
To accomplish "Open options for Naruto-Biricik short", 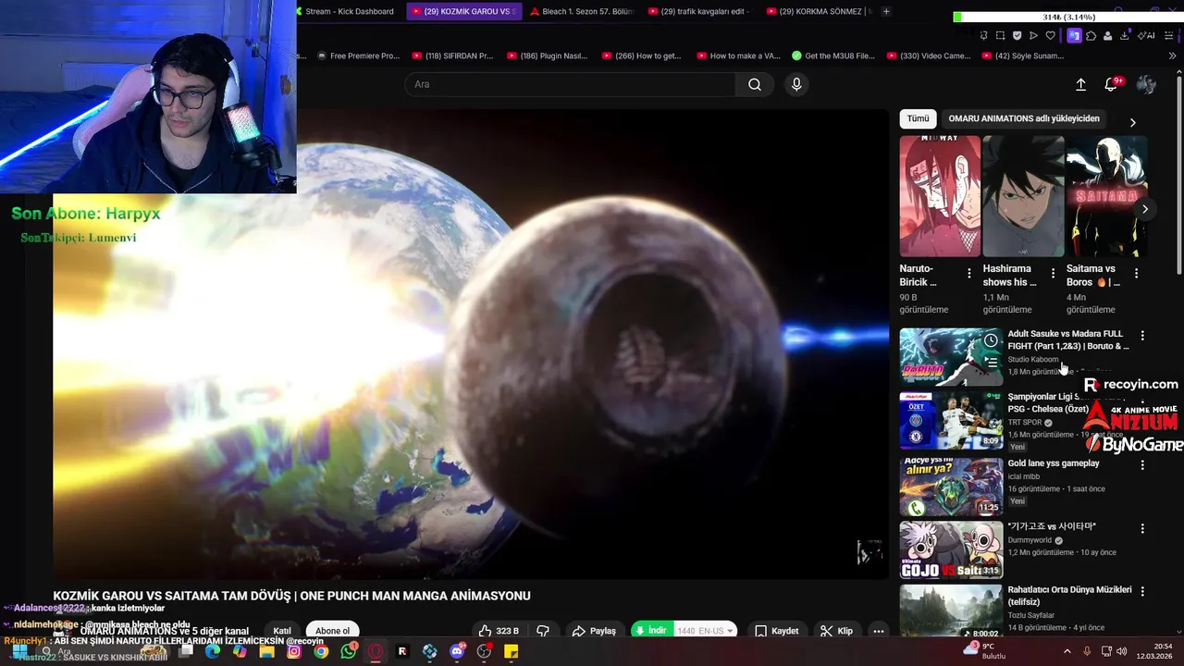I will point(968,274).
